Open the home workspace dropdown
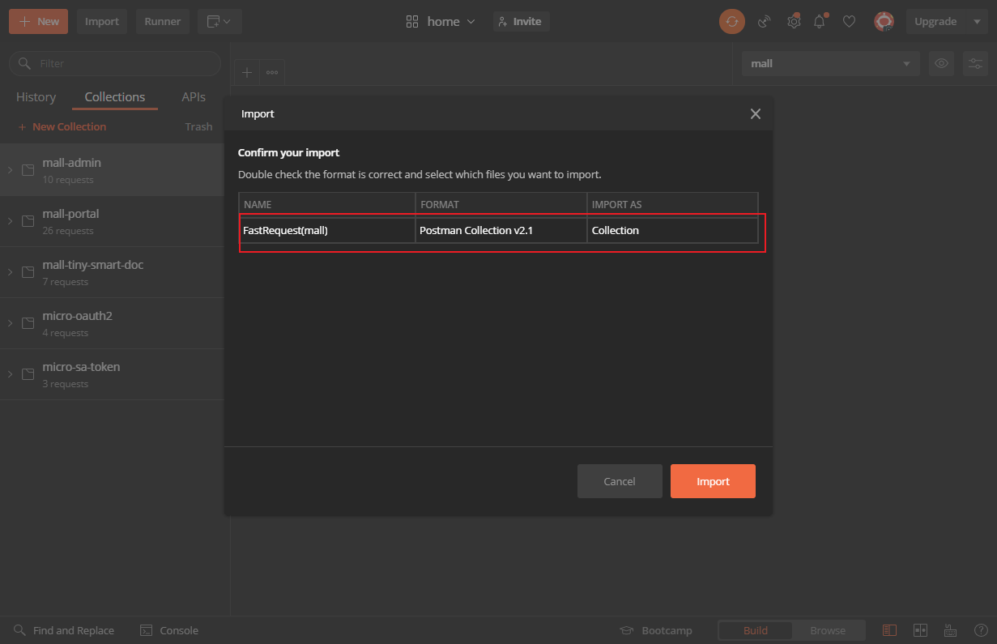Image resolution: width=997 pixels, height=644 pixels. tap(441, 22)
